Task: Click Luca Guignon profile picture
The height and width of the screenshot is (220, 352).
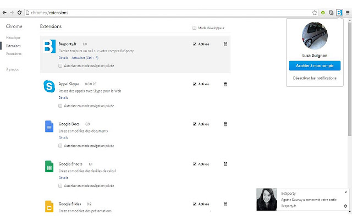Action: tap(315, 36)
